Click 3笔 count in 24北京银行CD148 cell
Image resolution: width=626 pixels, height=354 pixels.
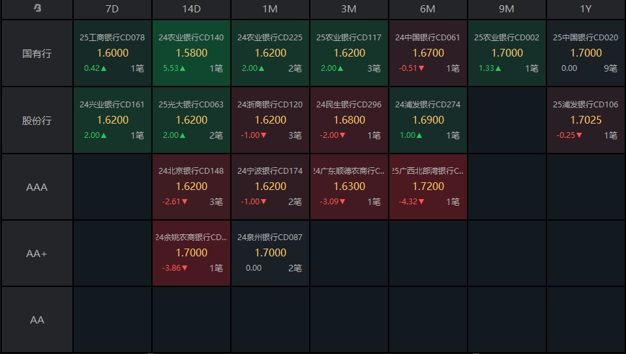pos(216,202)
